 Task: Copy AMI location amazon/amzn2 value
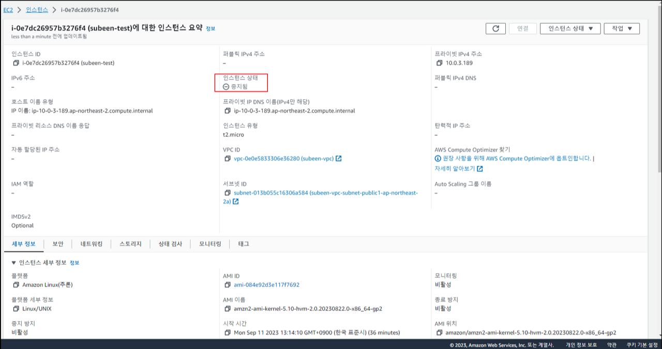coord(440,332)
